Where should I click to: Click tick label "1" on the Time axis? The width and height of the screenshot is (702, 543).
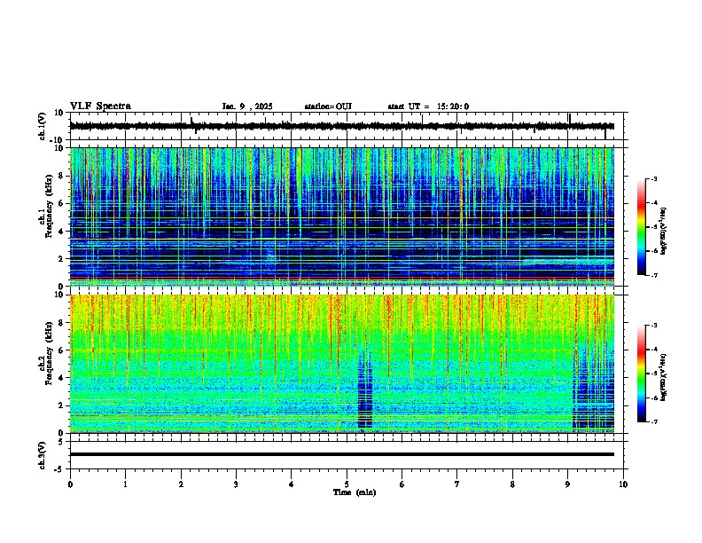pyautogui.click(x=125, y=484)
